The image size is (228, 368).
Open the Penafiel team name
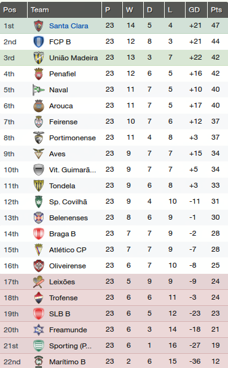tap(62, 74)
